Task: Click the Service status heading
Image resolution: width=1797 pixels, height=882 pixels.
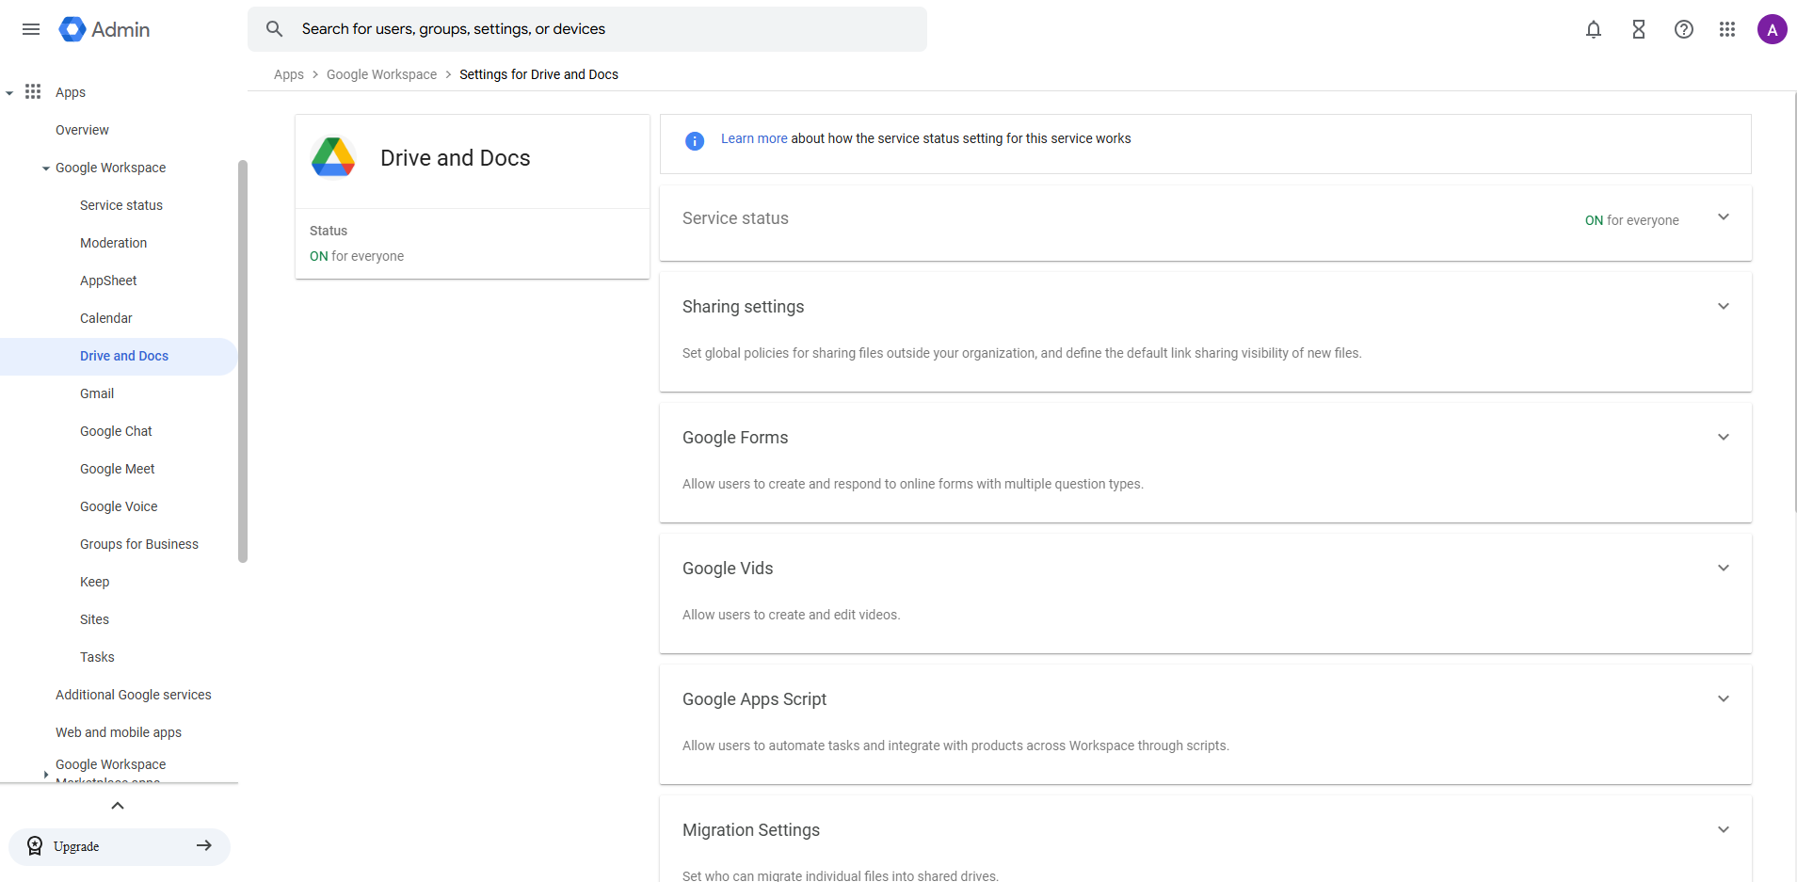Action: [735, 218]
